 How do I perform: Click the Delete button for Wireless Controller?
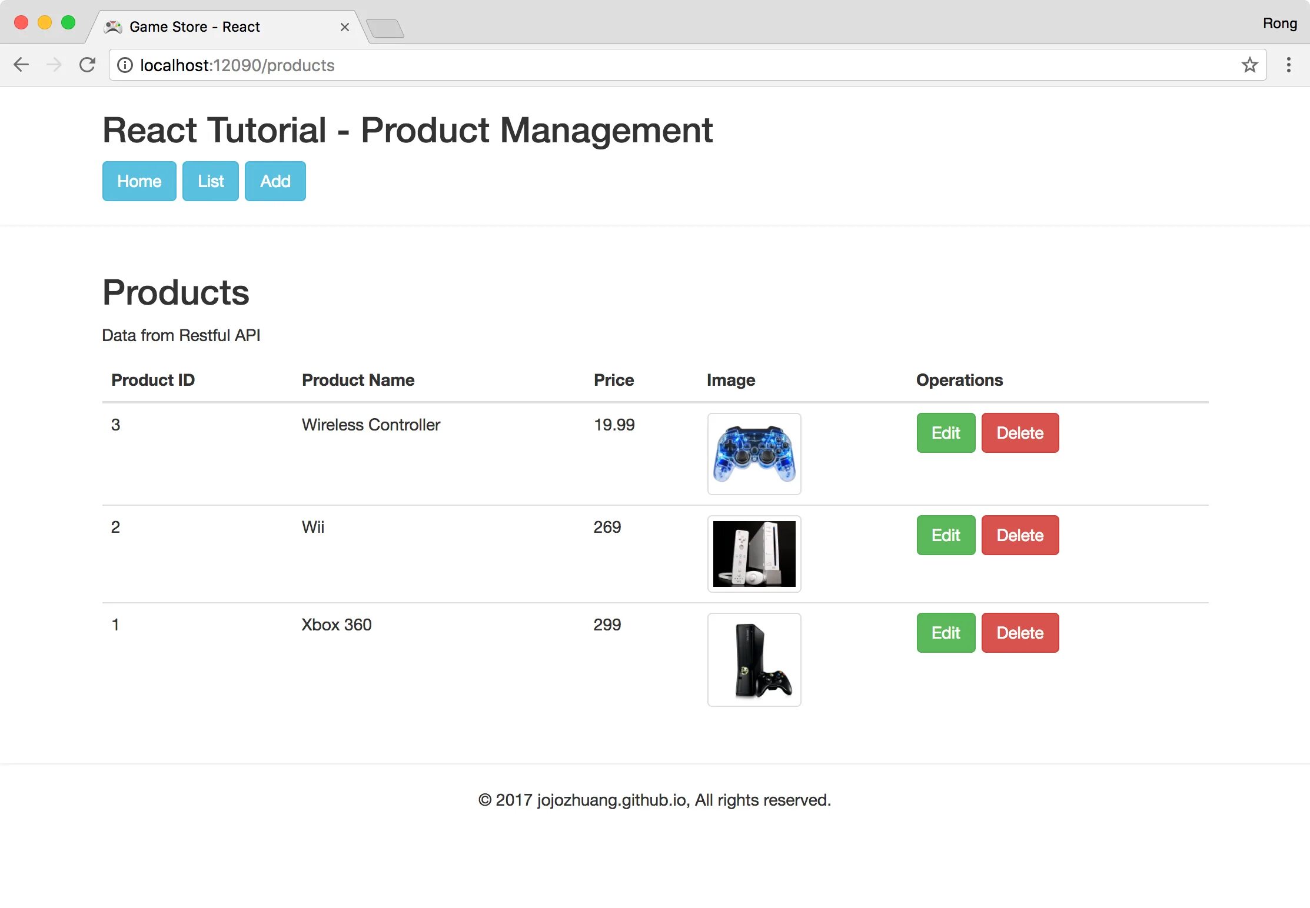[1020, 433]
